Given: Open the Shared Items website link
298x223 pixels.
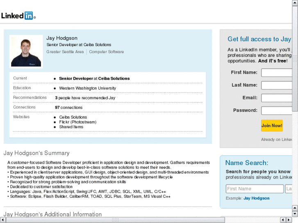Looking at the screenshot, I should coord(71,127).
